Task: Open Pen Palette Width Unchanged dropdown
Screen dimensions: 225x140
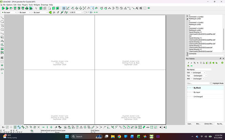Action: (197, 79)
